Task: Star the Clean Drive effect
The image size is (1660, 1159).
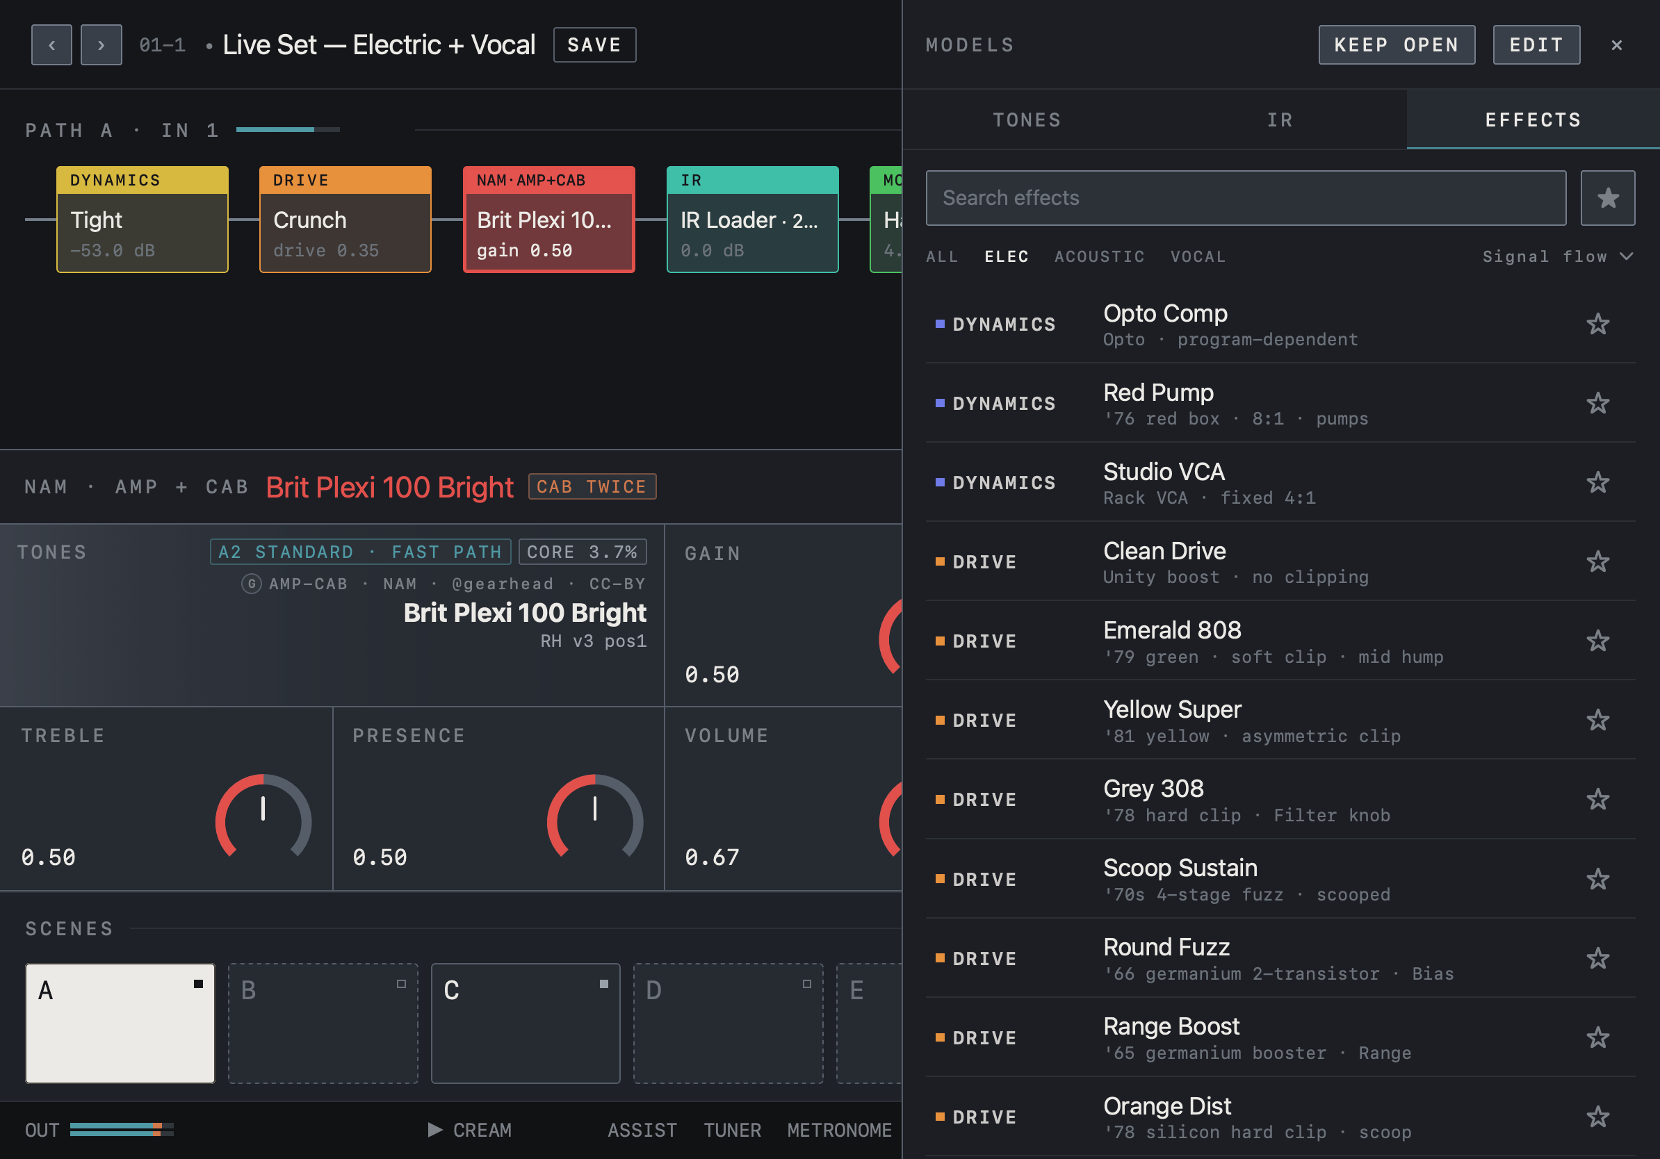Action: tap(1598, 561)
